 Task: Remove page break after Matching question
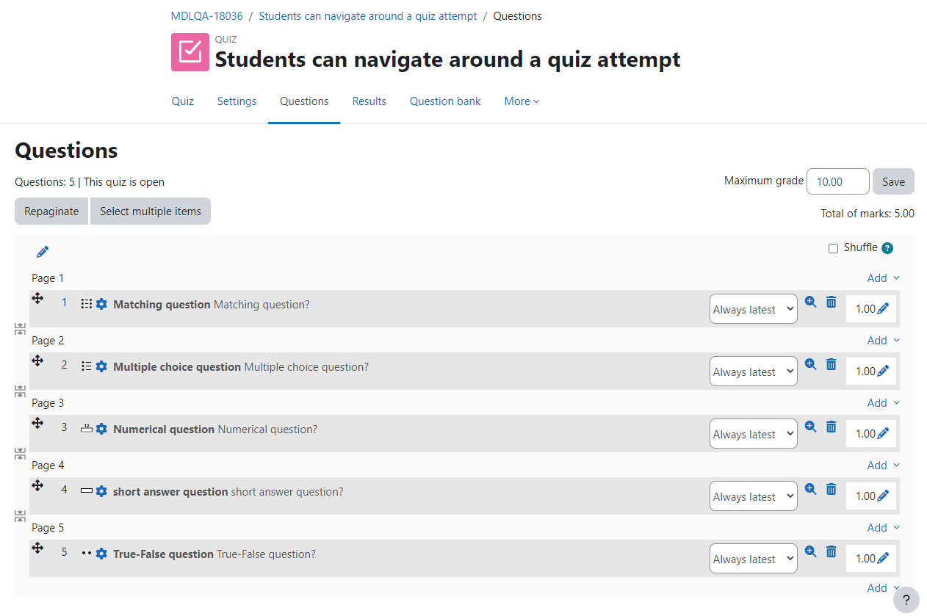click(21, 329)
